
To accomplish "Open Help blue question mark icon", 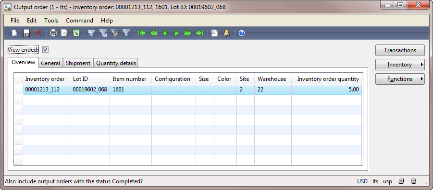I will 242,34.
